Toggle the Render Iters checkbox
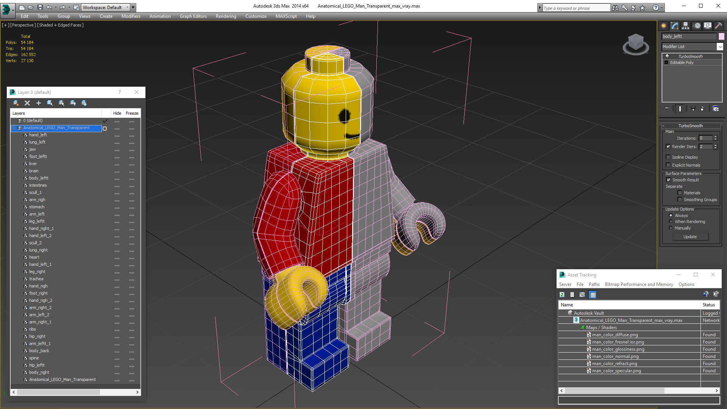Viewport: 727px width, 409px height. (x=668, y=147)
